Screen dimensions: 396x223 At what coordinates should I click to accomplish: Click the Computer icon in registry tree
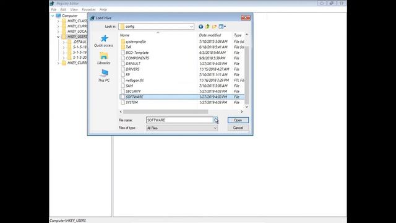point(58,15)
